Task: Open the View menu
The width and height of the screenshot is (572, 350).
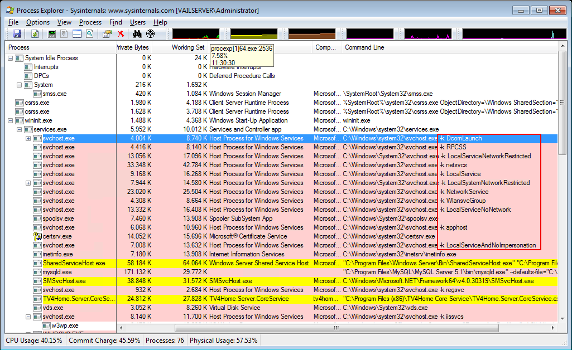Action: (x=64, y=22)
